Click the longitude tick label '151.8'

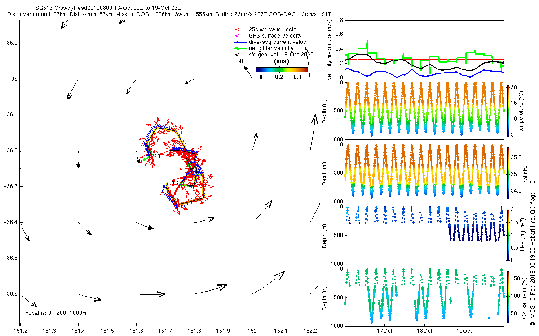click(x=194, y=331)
